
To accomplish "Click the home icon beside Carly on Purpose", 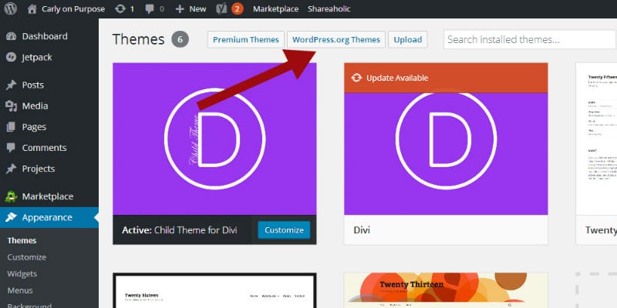I will click(32, 8).
